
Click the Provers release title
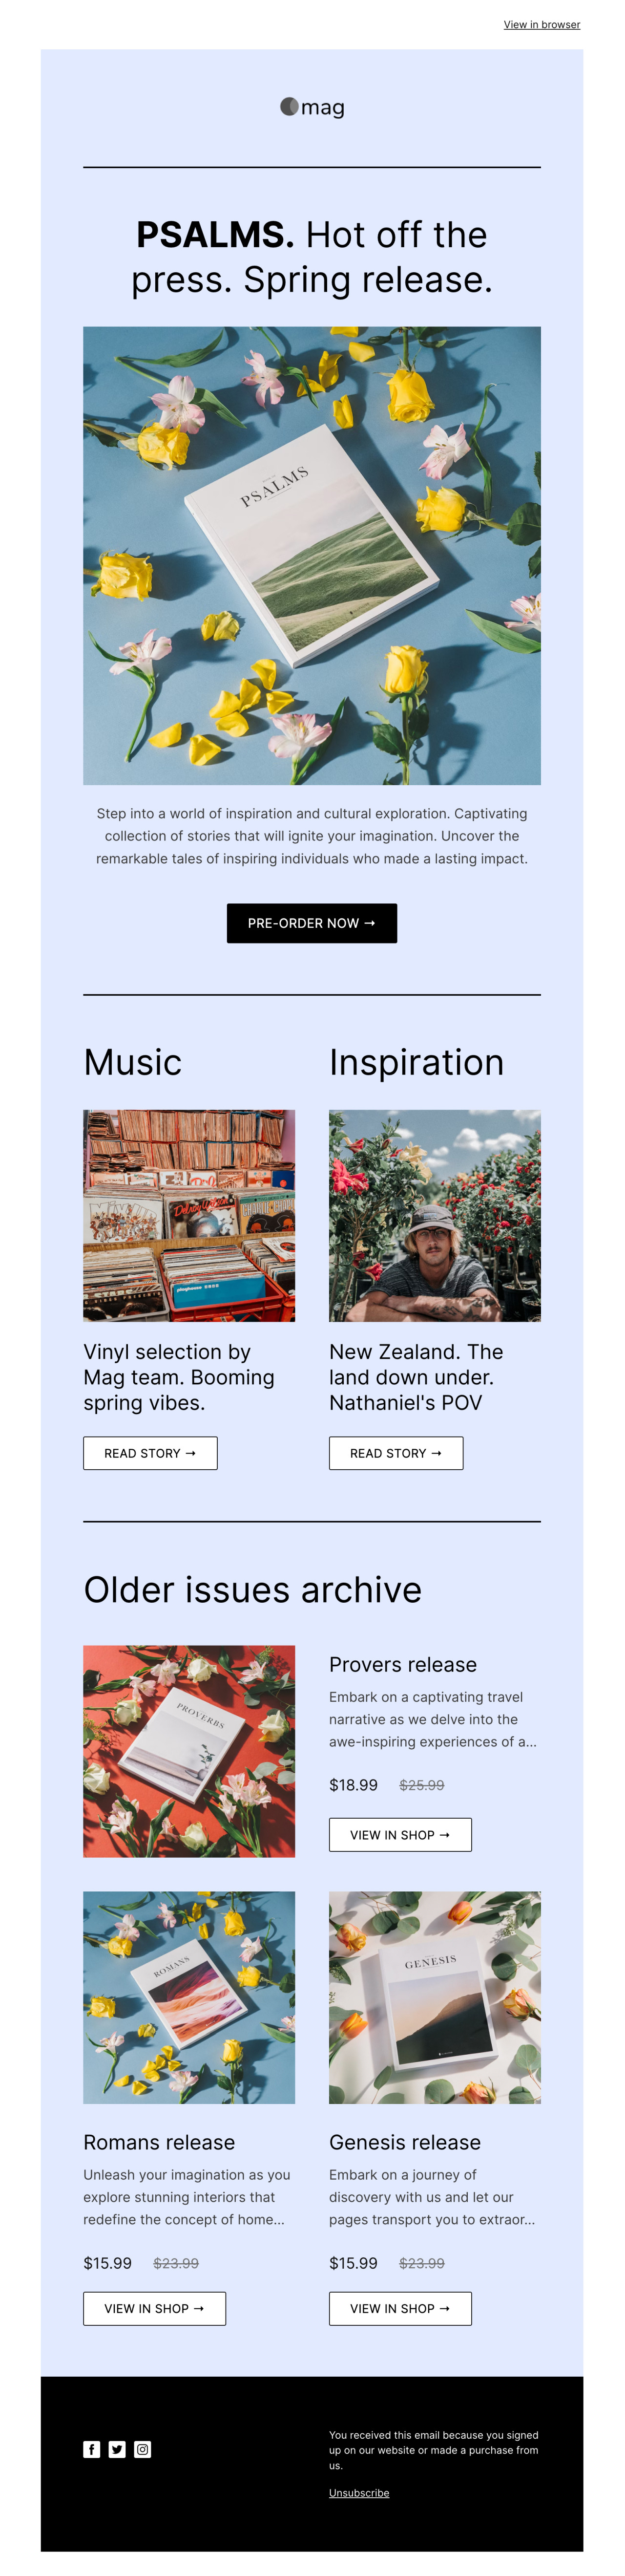pyautogui.click(x=403, y=1665)
